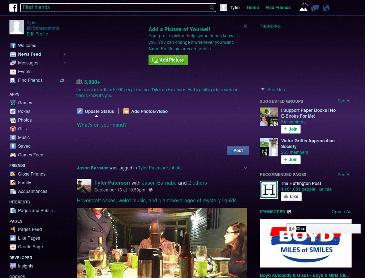Click the 5,000+ people icon
Viewport: 370px width, 278px height.
[x=79, y=82]
